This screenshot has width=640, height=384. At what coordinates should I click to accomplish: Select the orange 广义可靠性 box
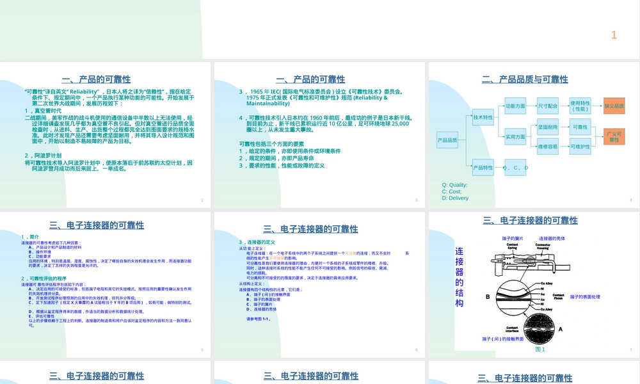[x=614, y=137]
